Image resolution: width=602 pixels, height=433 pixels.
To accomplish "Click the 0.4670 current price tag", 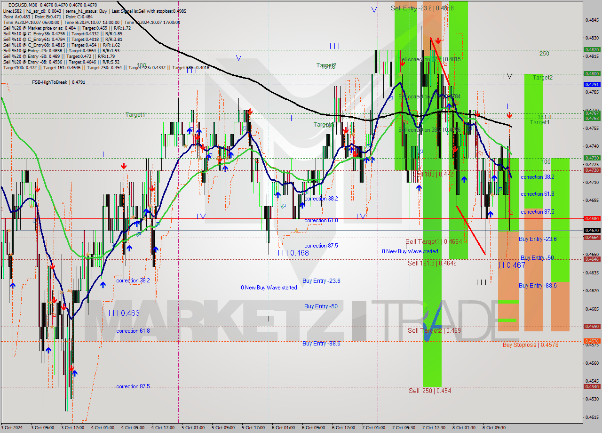I will tap(592, 231).
